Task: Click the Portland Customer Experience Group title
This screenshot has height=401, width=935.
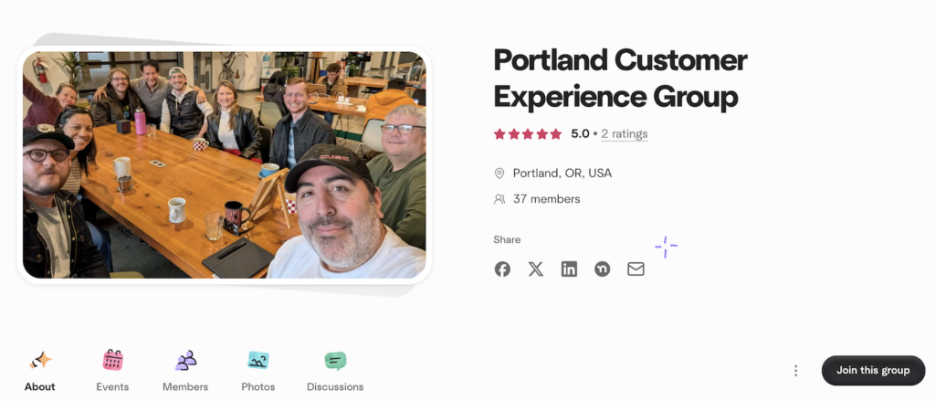Action: point(621,79)
